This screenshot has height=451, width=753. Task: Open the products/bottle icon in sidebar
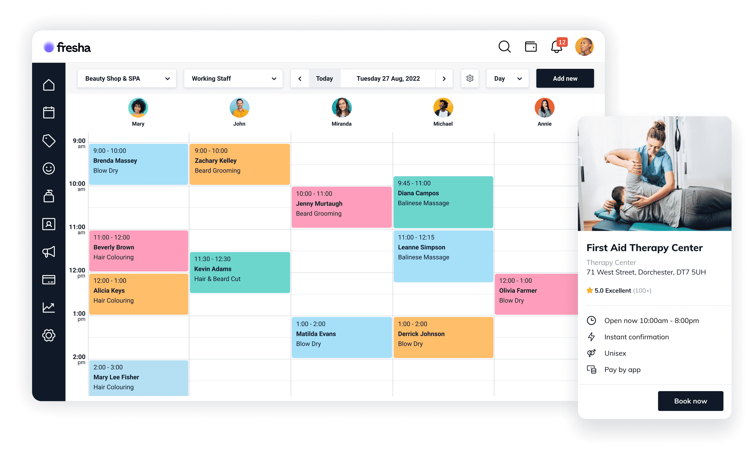(x=48, y=196)
